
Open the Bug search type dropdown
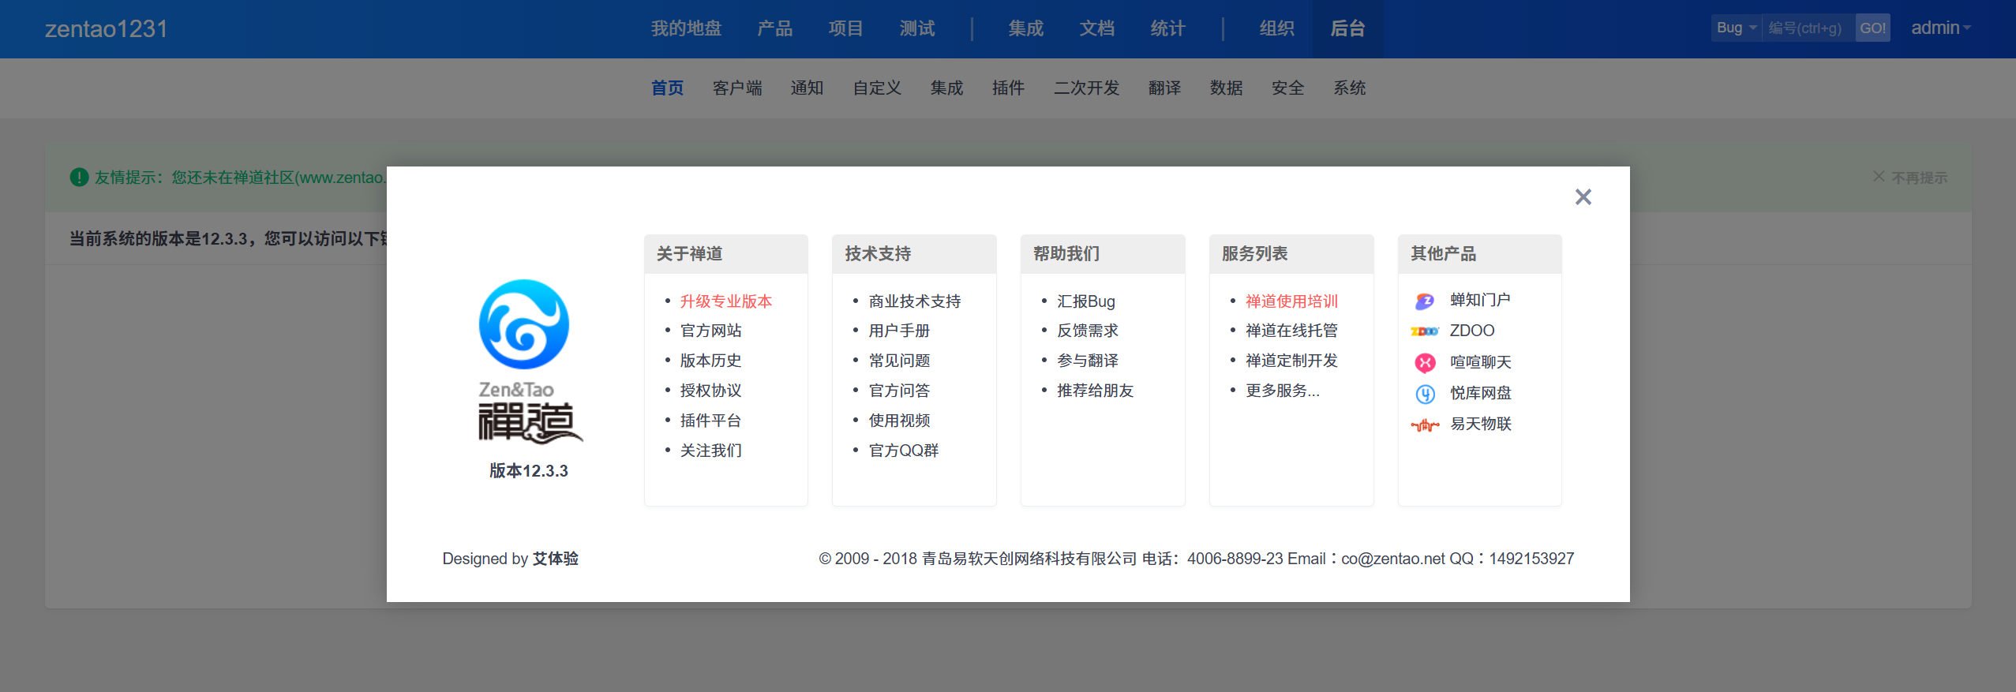click(1737, 28)
